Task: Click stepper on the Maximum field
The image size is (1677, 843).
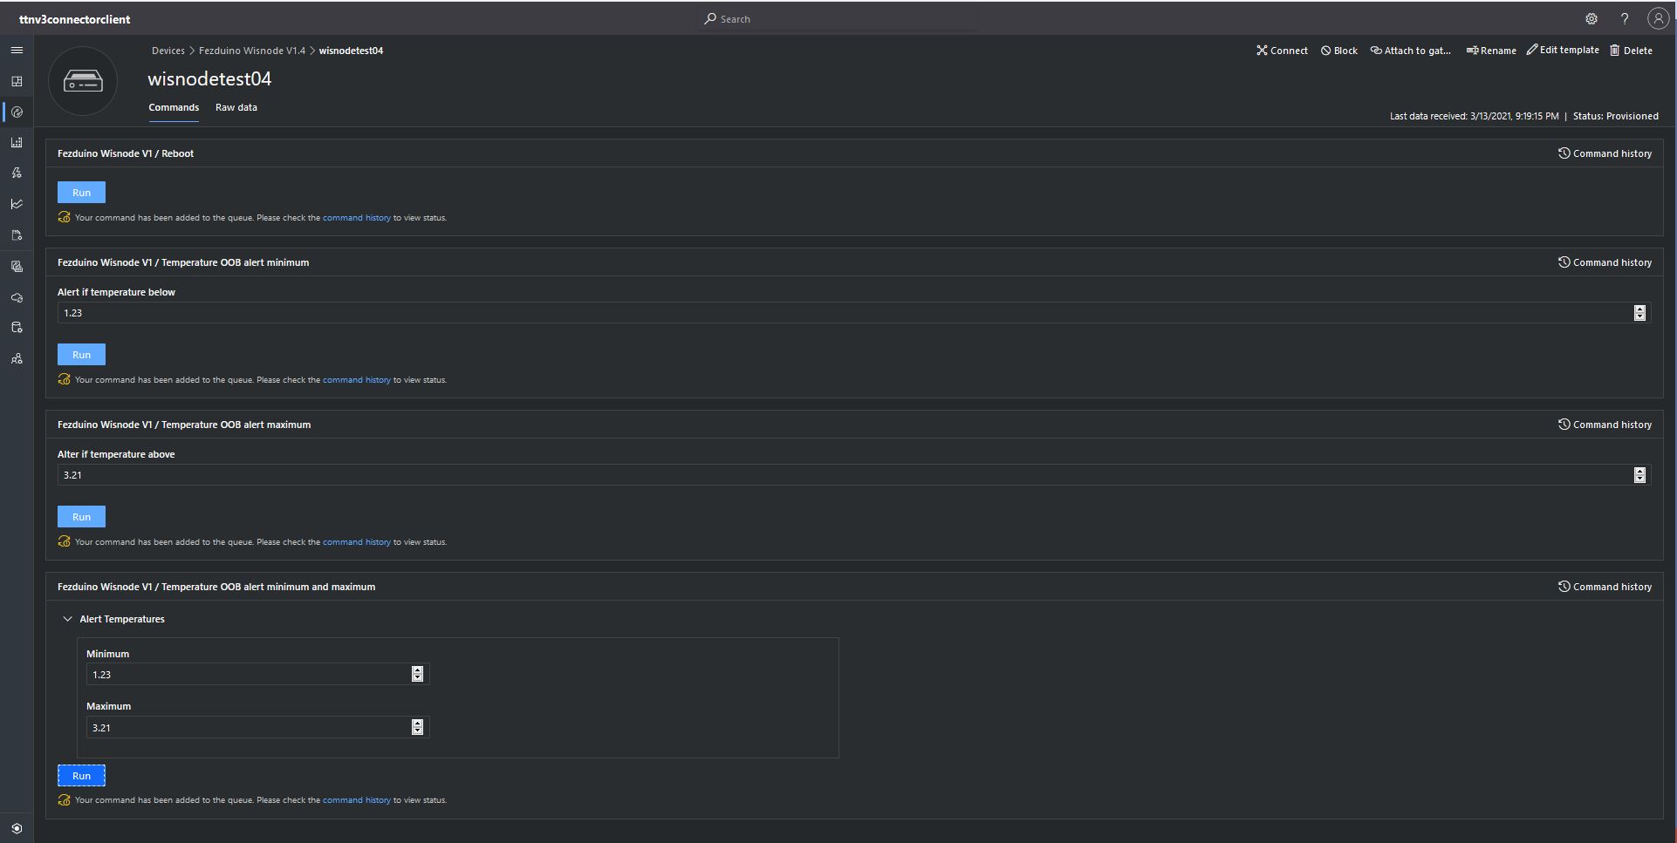Action: pos(417,727)
